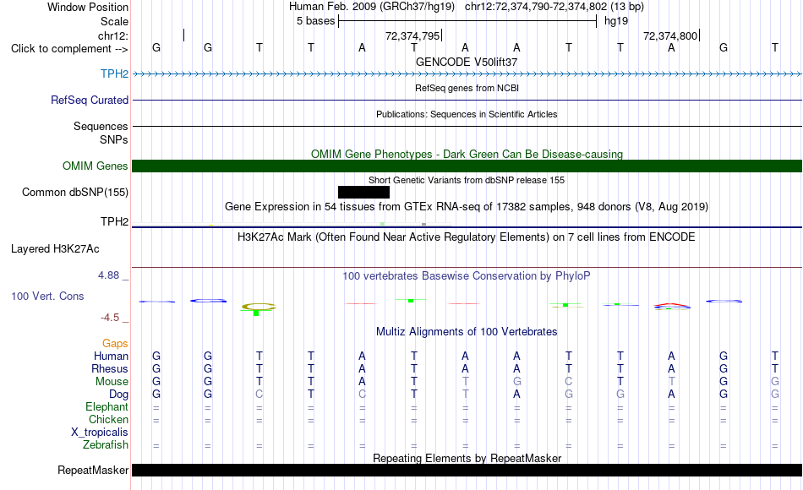The width and height of the screenshot is (803, 490).
Task: Click the Publications: Sequences in Scientific Articles title
Action: pos(467,114)
